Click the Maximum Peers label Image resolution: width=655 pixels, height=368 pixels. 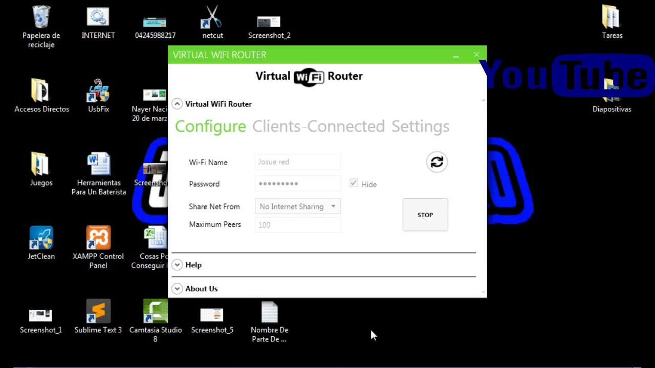pos(215,224)
